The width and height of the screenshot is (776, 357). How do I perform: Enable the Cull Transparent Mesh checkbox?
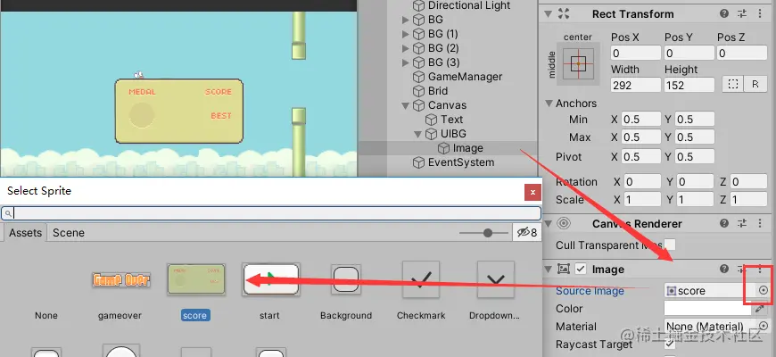coord(670,245)
